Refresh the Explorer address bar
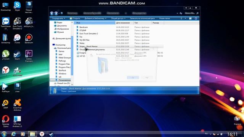Screen dimensions: 244x137 pyautogui.click(x=181, y=13)
